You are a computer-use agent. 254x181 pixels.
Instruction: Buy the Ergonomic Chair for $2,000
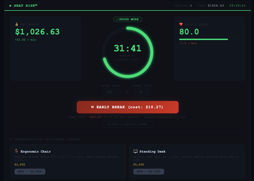[x=30, y=171]
